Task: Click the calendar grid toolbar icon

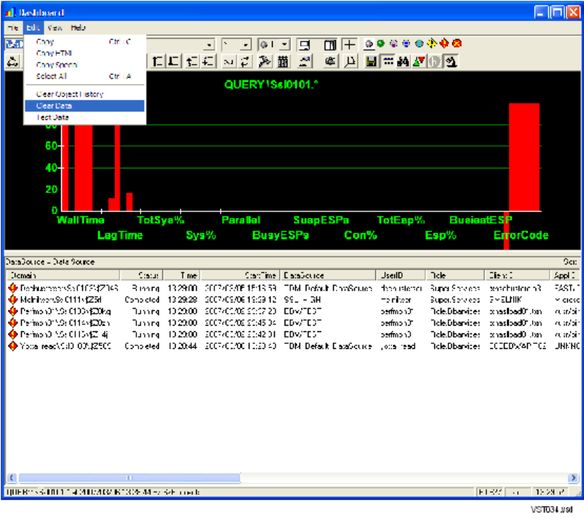Action: point(283,62)
